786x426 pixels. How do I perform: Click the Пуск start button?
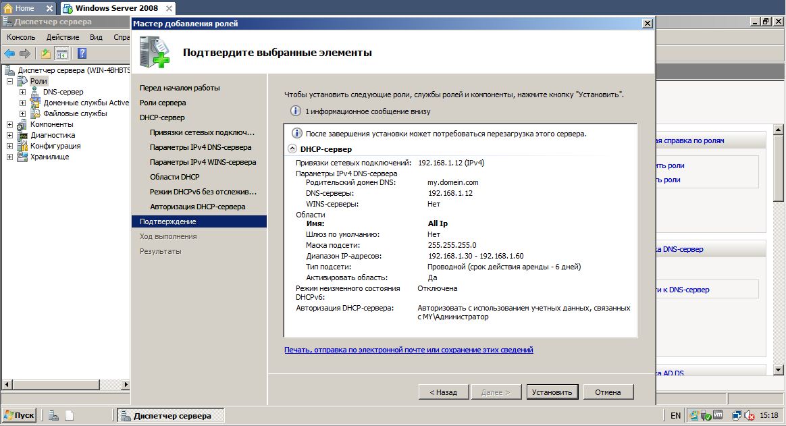click(19, 415)
